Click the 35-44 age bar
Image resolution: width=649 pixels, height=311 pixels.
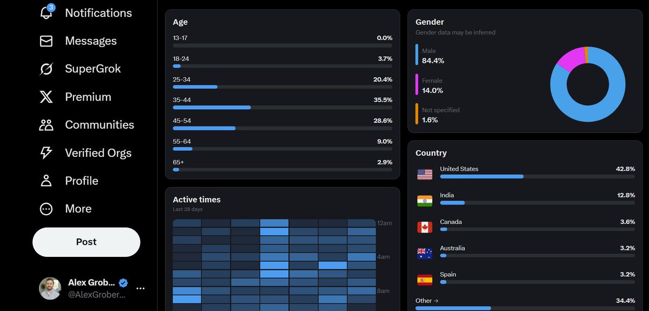click(x=283, y=107)
